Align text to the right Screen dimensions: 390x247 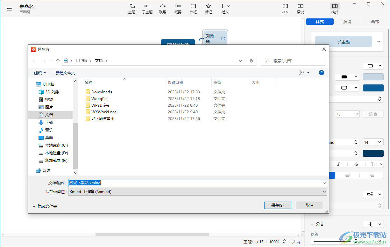click(x=372, y=175)
